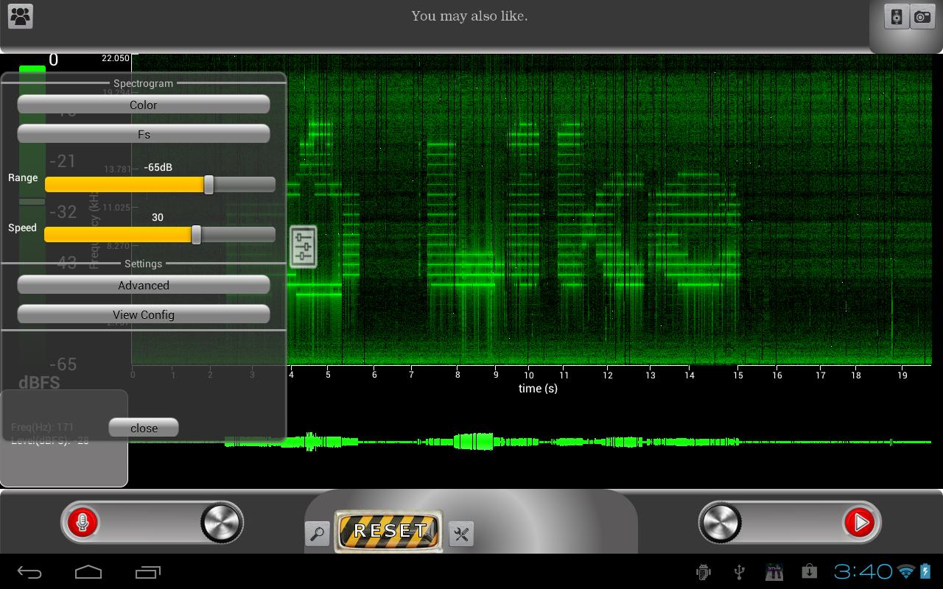Open the magnifier zoom tool
943x589 pixels.
[x=318, y=534]
